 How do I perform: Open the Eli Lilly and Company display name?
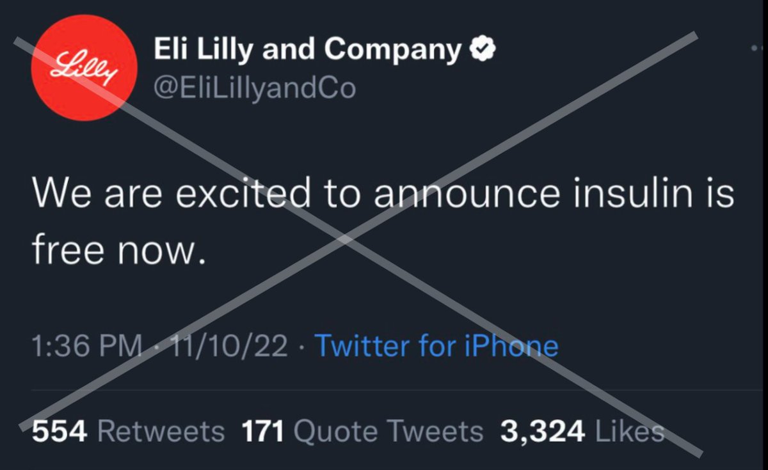[307, 51]
